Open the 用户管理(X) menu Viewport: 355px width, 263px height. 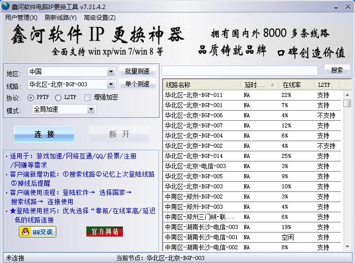tap(21, 18)
